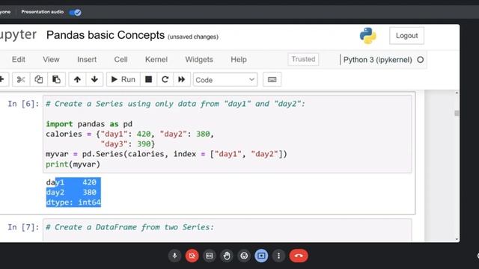
Task: Restart the kernel with circular arrow
Action: pyautogui.click(x=165, y=80)
